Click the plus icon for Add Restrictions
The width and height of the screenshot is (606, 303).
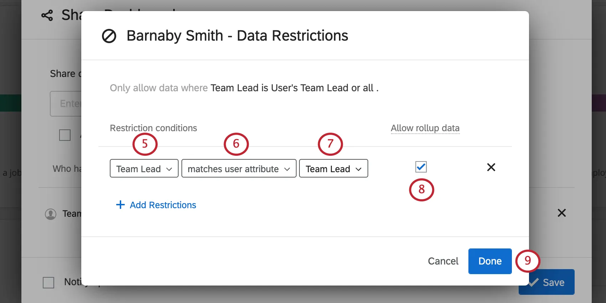[x=120, y=205]
